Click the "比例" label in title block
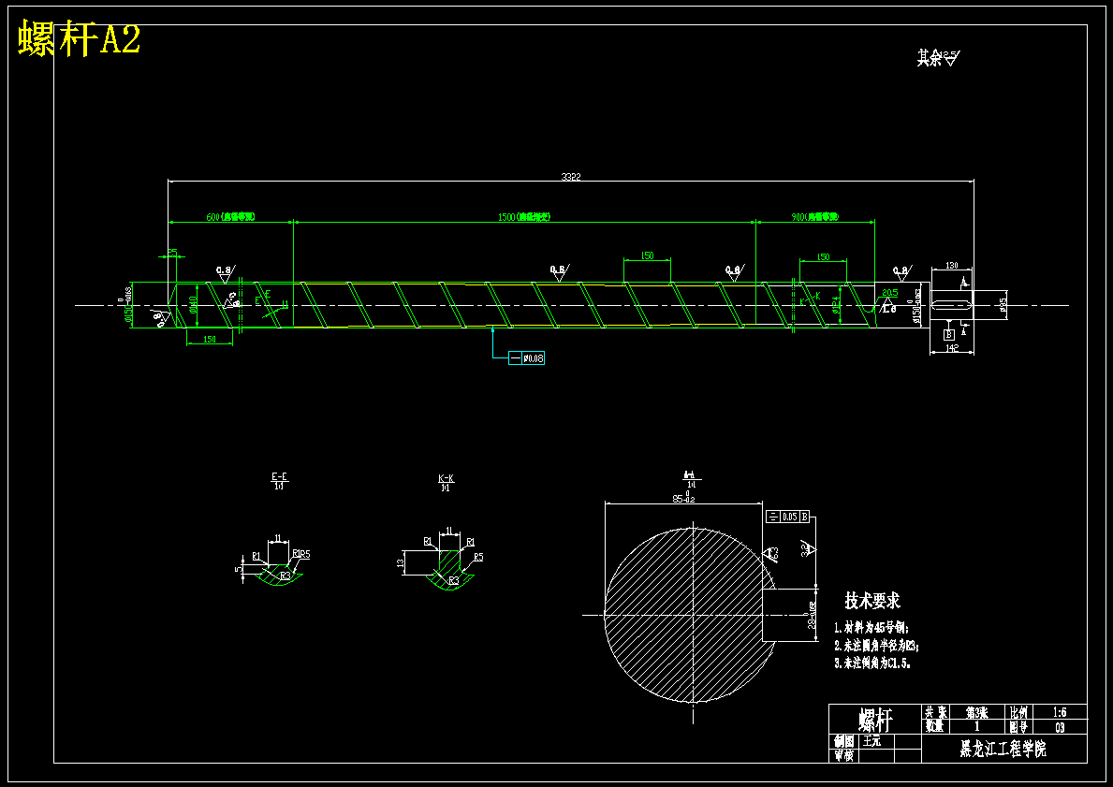 1018,712
